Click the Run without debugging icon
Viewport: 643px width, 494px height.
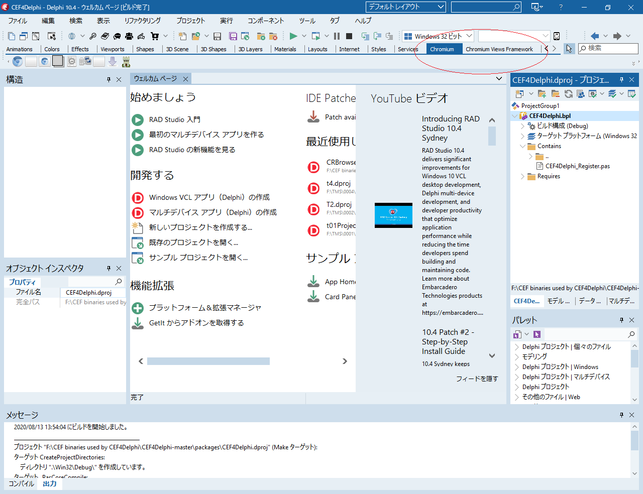coord(315,36)
